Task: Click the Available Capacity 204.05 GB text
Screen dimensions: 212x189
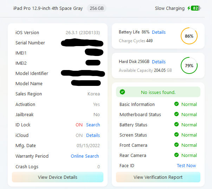Action: click(145, 70)
